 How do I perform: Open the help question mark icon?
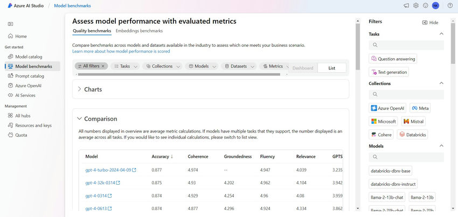450,5
